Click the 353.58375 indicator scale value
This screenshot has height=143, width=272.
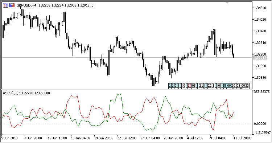[x=262, y=91]
